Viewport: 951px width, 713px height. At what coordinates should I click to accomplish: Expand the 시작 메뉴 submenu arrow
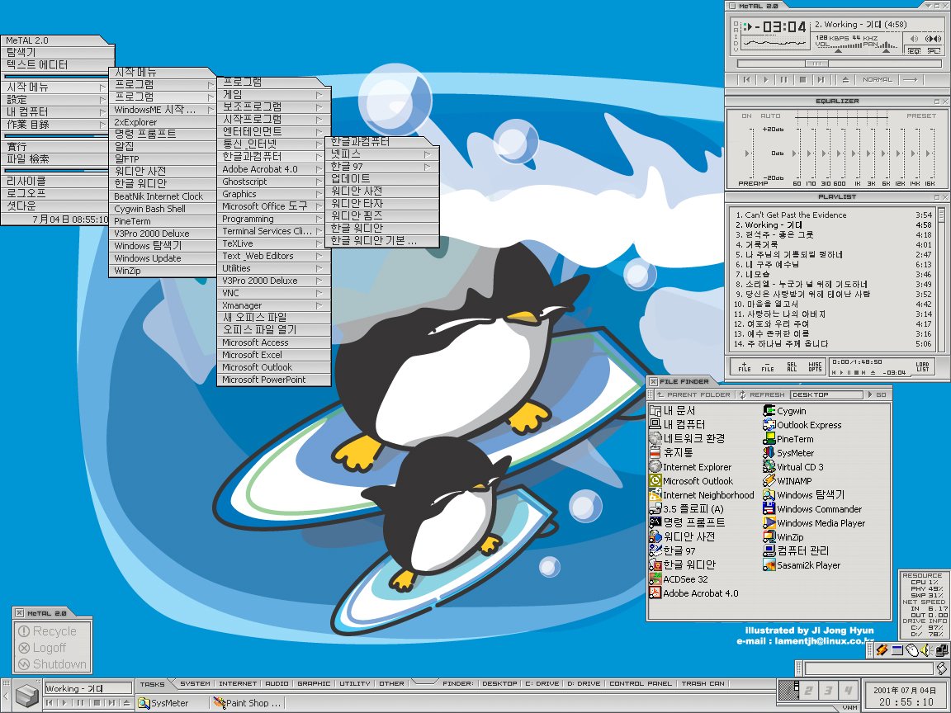point(102,87)
